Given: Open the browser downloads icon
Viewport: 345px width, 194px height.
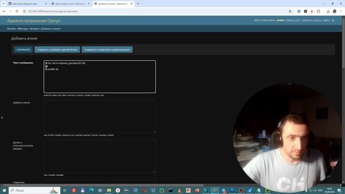Looking at the screenshot, I should pos(328,11).
